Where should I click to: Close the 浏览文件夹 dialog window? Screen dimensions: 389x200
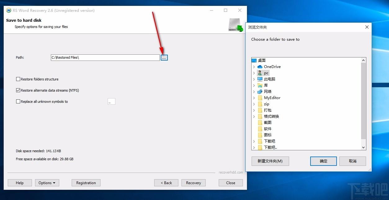click(367, 27)
